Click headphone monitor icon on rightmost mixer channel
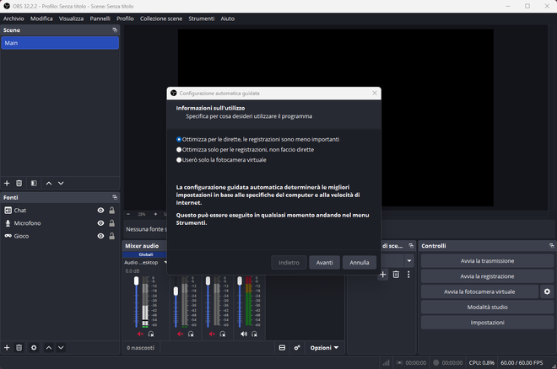The width and height of the screenshot is (557, 369). tap(254, 334)
